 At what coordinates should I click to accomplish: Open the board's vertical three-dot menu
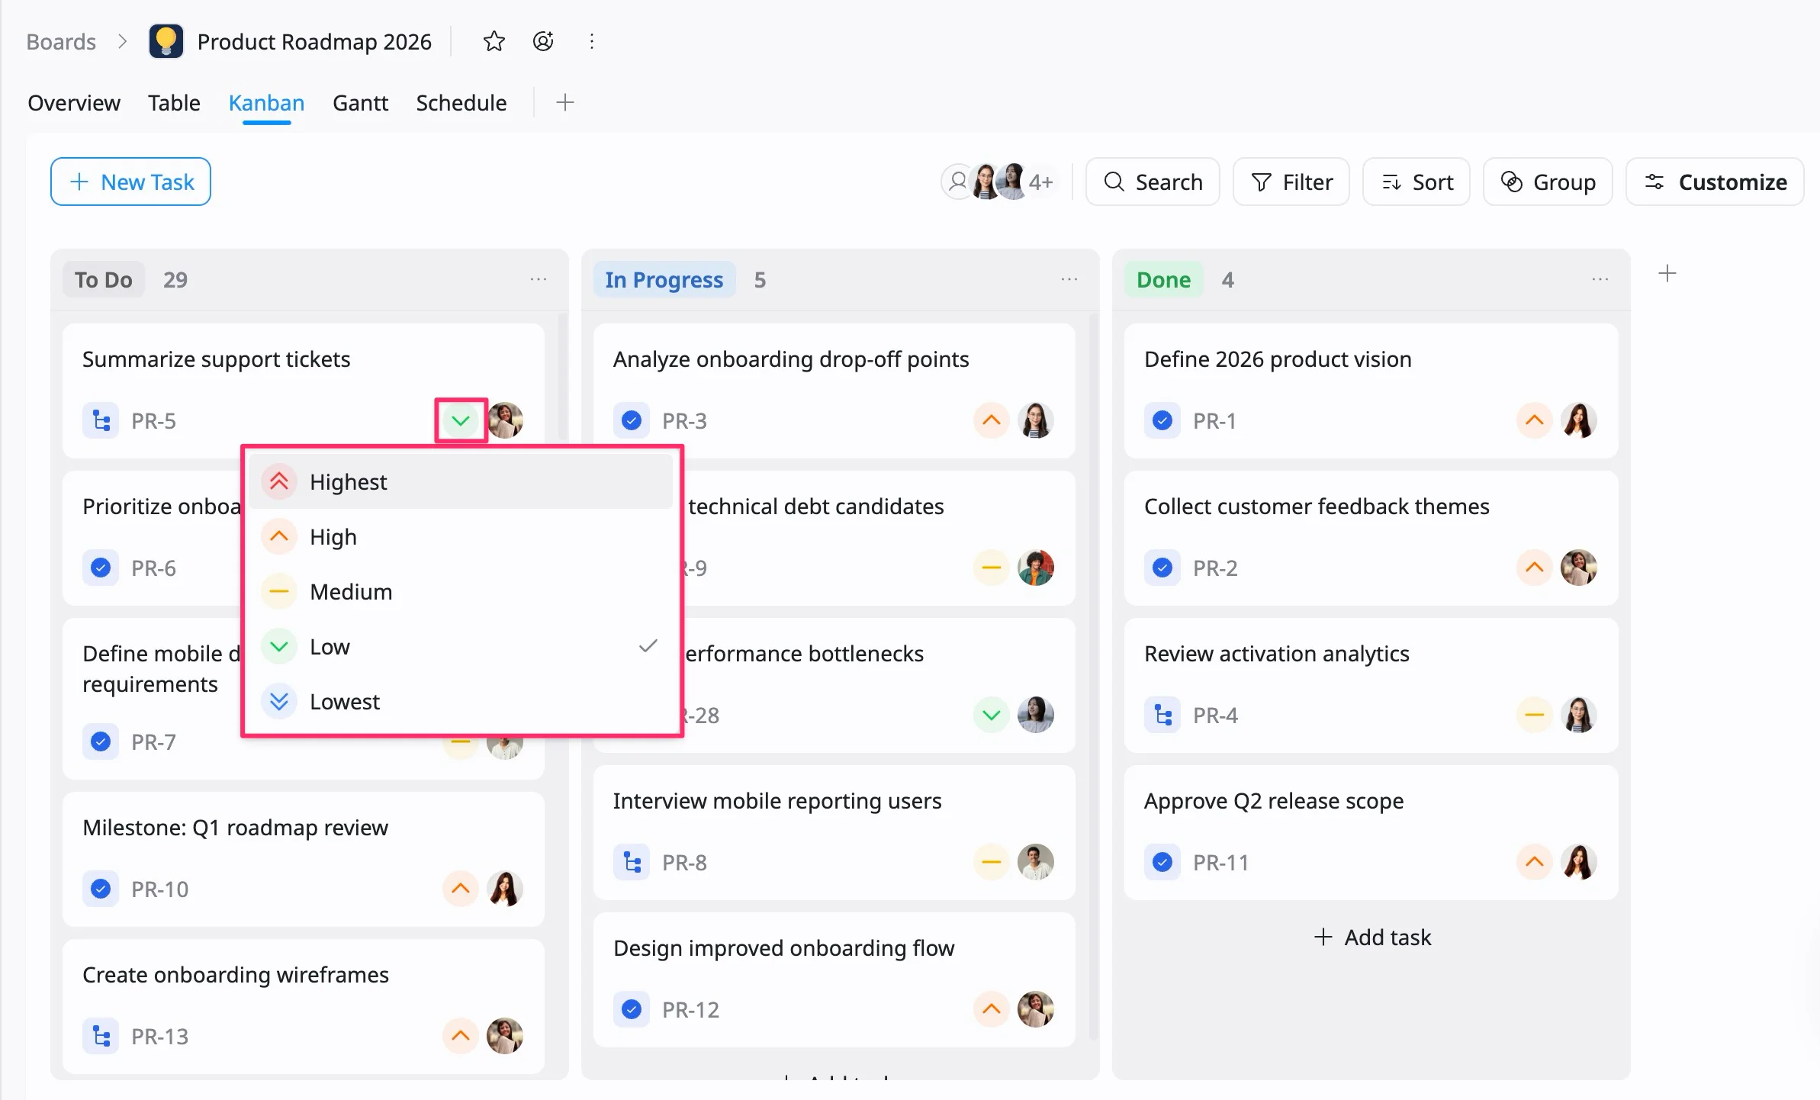pos(592,41)
